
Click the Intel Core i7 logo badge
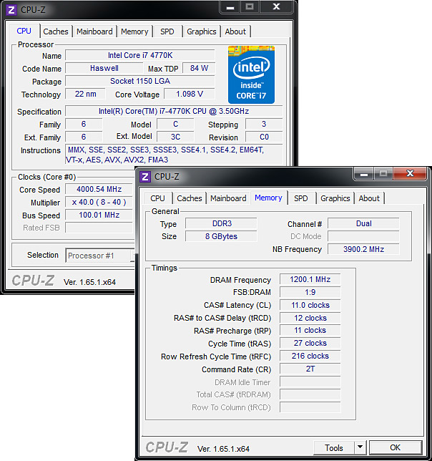coord(251,74)
